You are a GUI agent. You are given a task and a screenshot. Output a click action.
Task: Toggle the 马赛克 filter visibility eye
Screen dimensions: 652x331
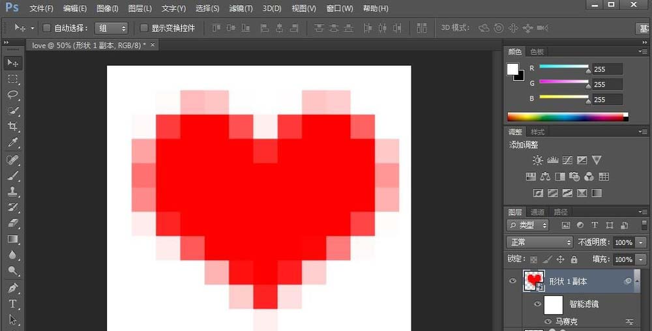click(548, 321)
